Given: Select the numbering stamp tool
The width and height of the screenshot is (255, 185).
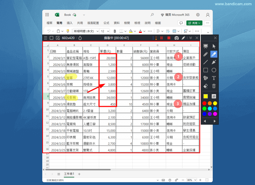Looking at the screenshot, I should (205, 78).
